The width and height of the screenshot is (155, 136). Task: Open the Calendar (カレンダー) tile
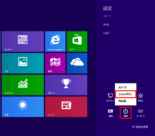(x=23, y=41)
